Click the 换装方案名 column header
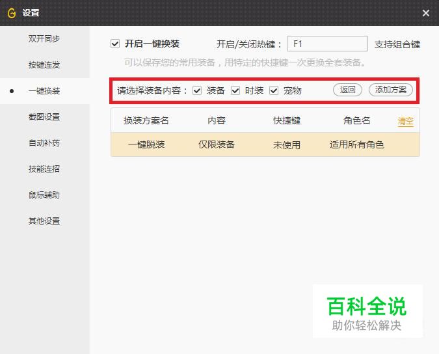This screenshot has height=354, width=439. pos(146,120)
